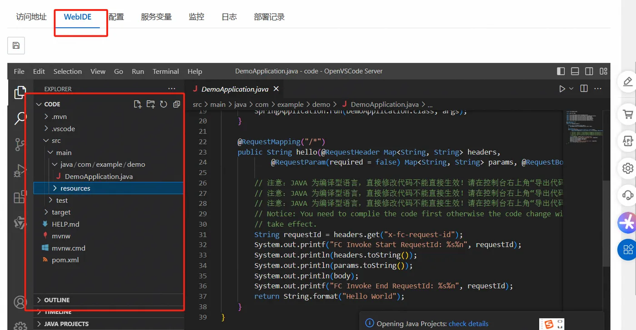Open the Search view in activity bar
This screenshot has width=636, height=330.
(x=20, y=118)
